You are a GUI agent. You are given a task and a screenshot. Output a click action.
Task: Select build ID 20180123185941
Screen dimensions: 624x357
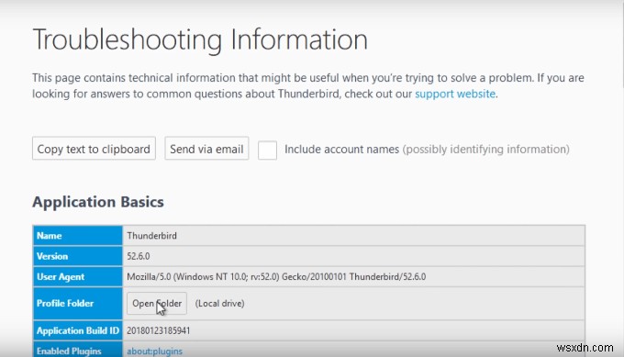(x=159, y=330)
